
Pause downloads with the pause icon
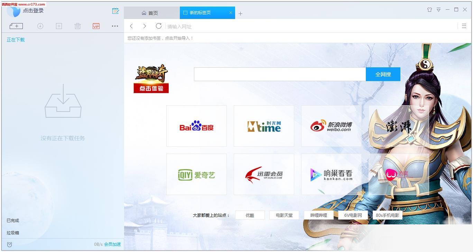(59, 26)
